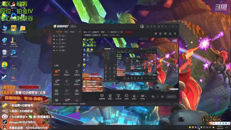Open the settings gear on the 弹幕助手 tool
The width and height of the screenshot is (231, 130).
(59, 70)
